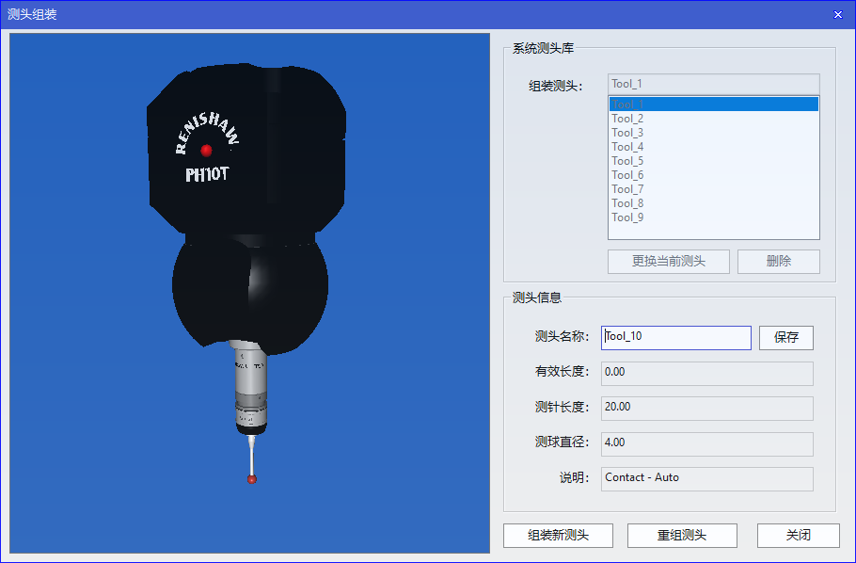Click the PH10T probe head in the 3D view

(246, 148)
